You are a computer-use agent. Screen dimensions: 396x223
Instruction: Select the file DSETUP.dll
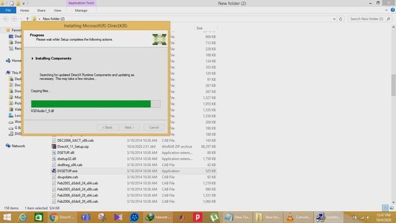66,152
